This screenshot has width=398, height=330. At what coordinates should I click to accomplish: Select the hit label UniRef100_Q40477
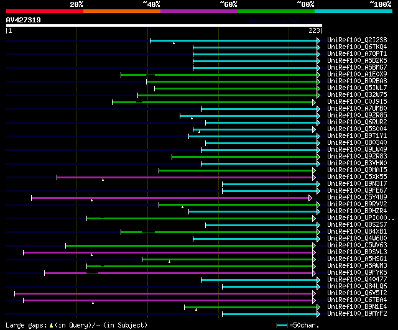(x=357, y=280)
